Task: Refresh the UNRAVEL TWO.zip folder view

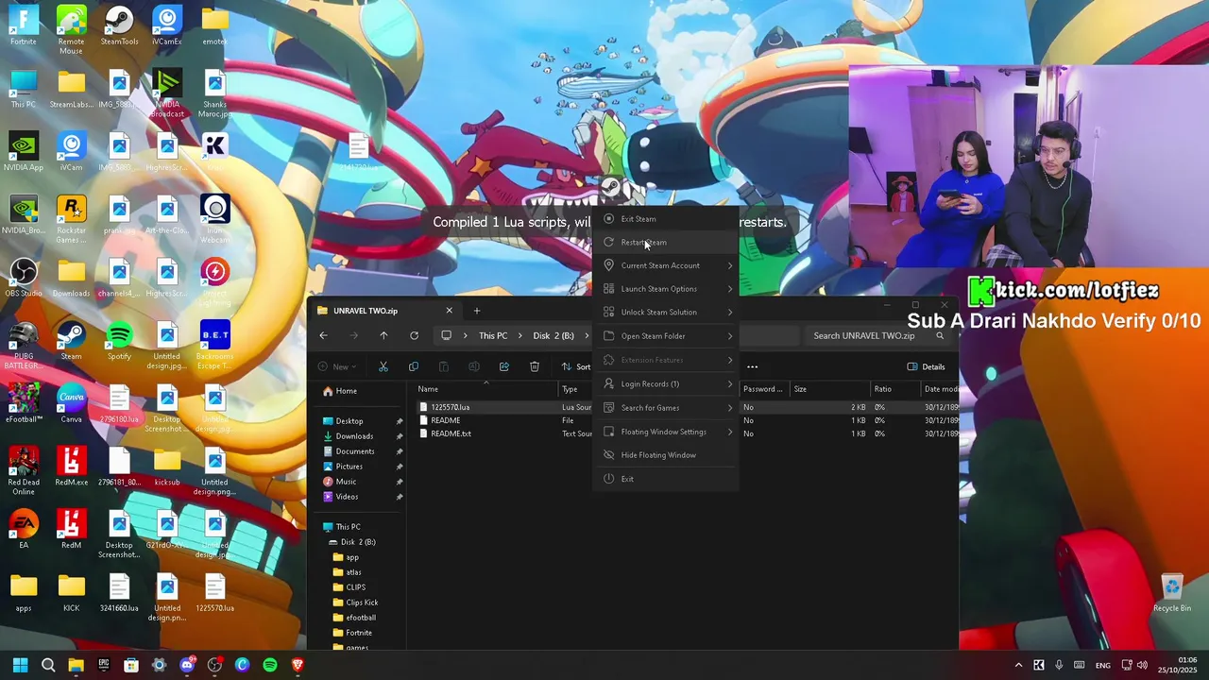Action: coord(414,335)
